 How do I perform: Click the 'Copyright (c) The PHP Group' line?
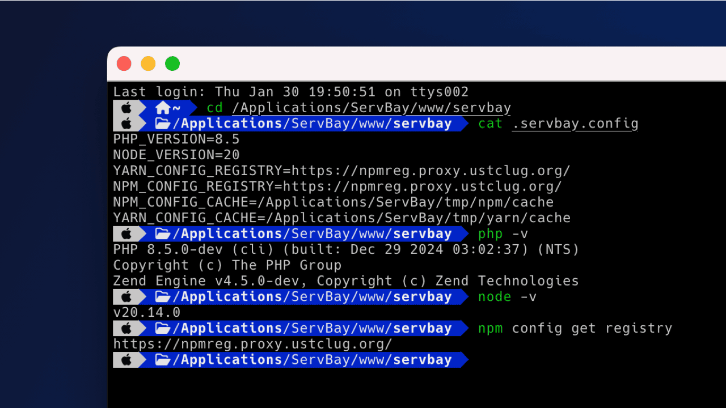point(227,265)
